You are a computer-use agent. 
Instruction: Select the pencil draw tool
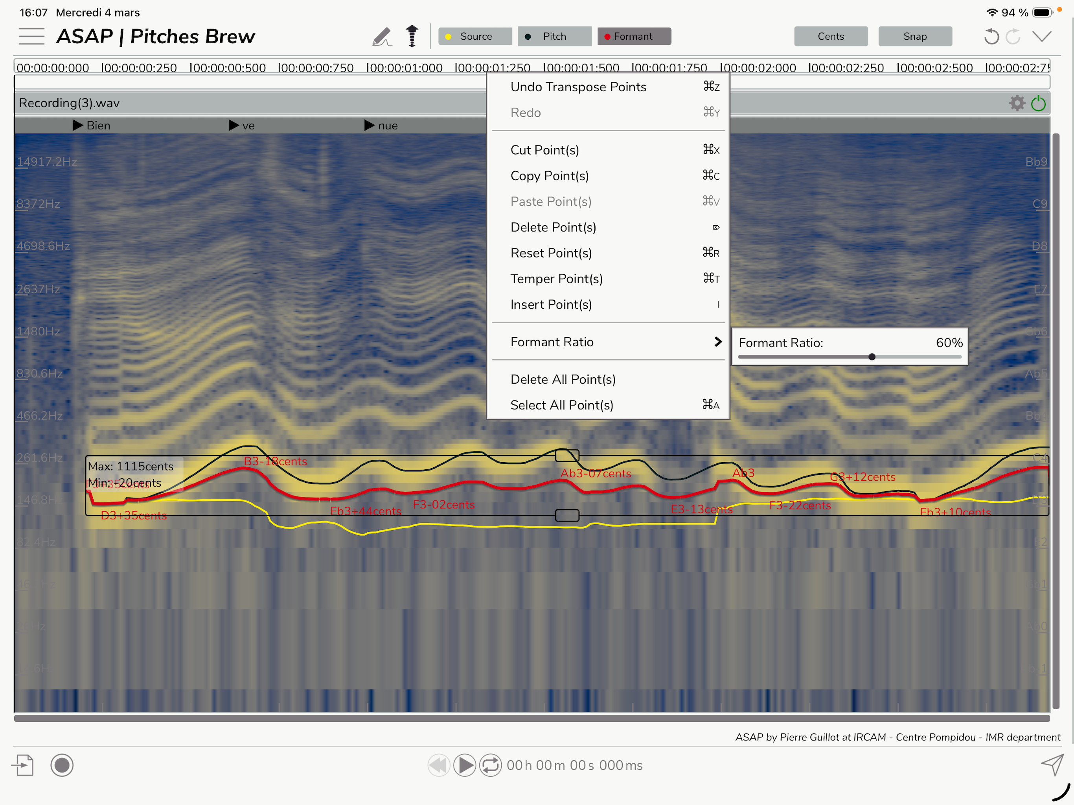click(382, 37)
